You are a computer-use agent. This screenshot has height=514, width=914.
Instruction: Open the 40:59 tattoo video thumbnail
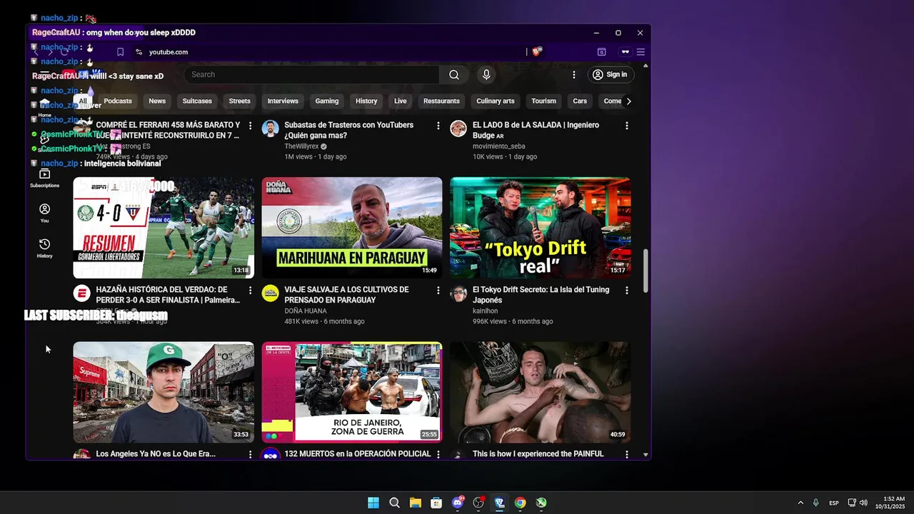(x=541, y=392)
